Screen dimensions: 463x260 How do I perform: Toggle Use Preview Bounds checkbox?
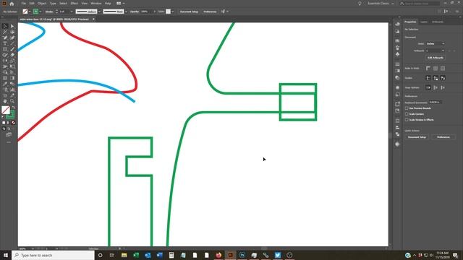(x=407, y=108)
